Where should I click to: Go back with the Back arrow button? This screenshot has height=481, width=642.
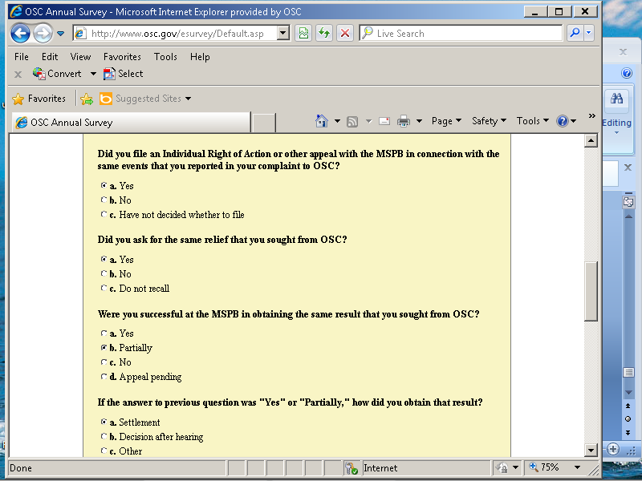20,33
